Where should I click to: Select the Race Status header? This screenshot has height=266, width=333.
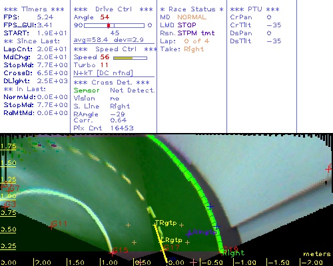coord(192,9)
